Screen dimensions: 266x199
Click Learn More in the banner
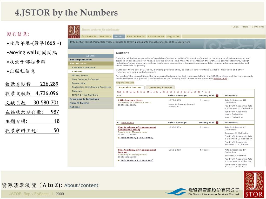(184, 42)
